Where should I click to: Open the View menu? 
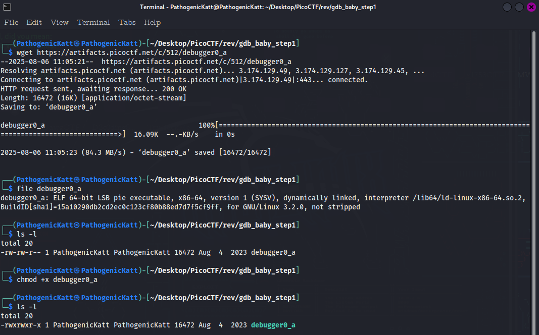60,22
